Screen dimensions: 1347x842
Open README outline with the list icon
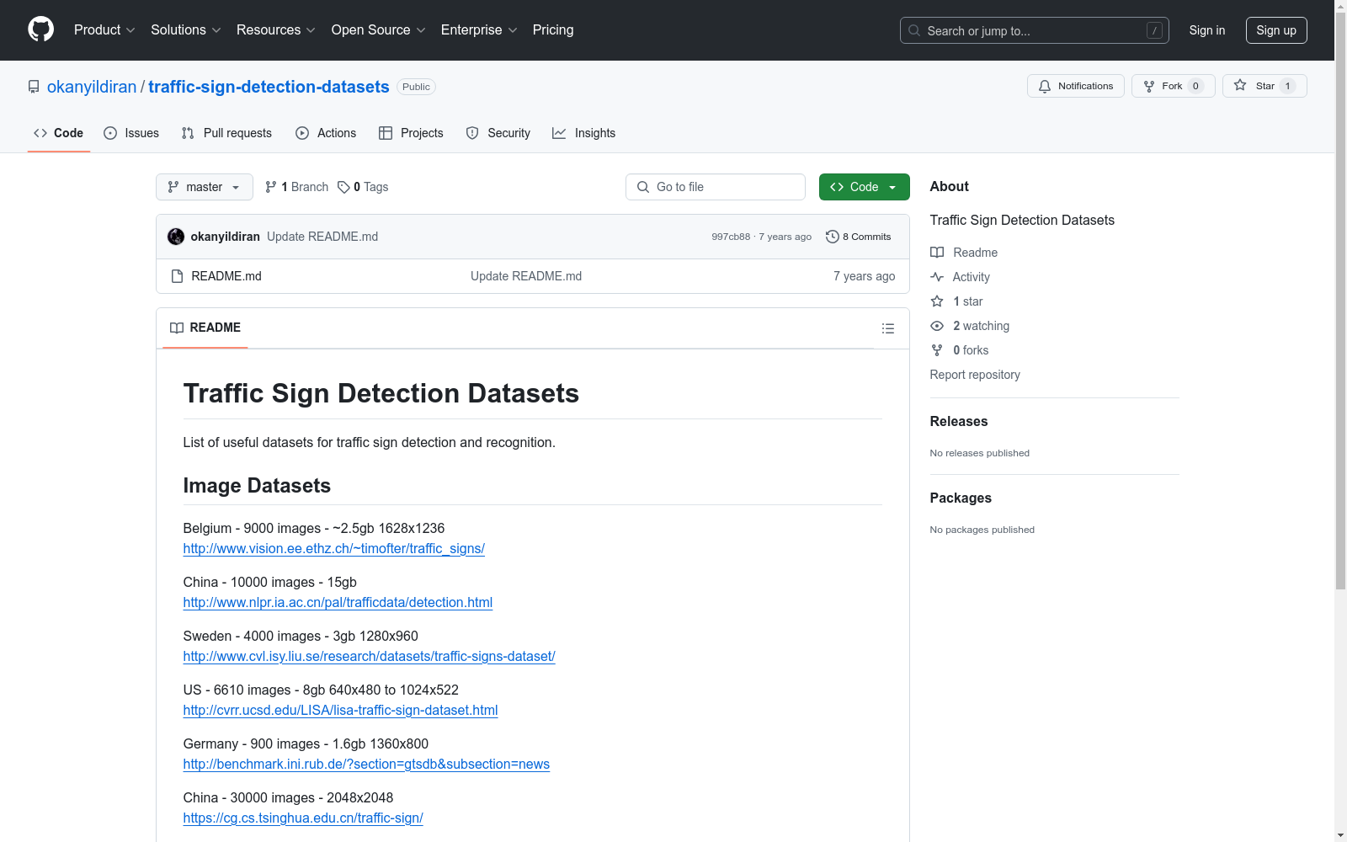pyautogui.click(x=888, y=328)
